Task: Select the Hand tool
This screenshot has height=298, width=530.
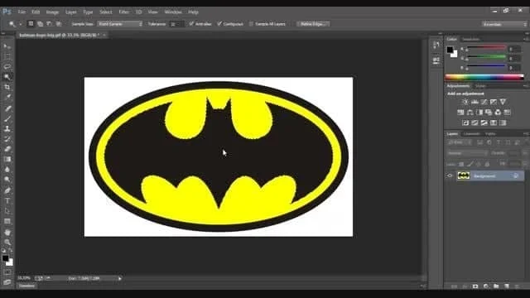Action: pyautogui.click(x=7, y=233)
